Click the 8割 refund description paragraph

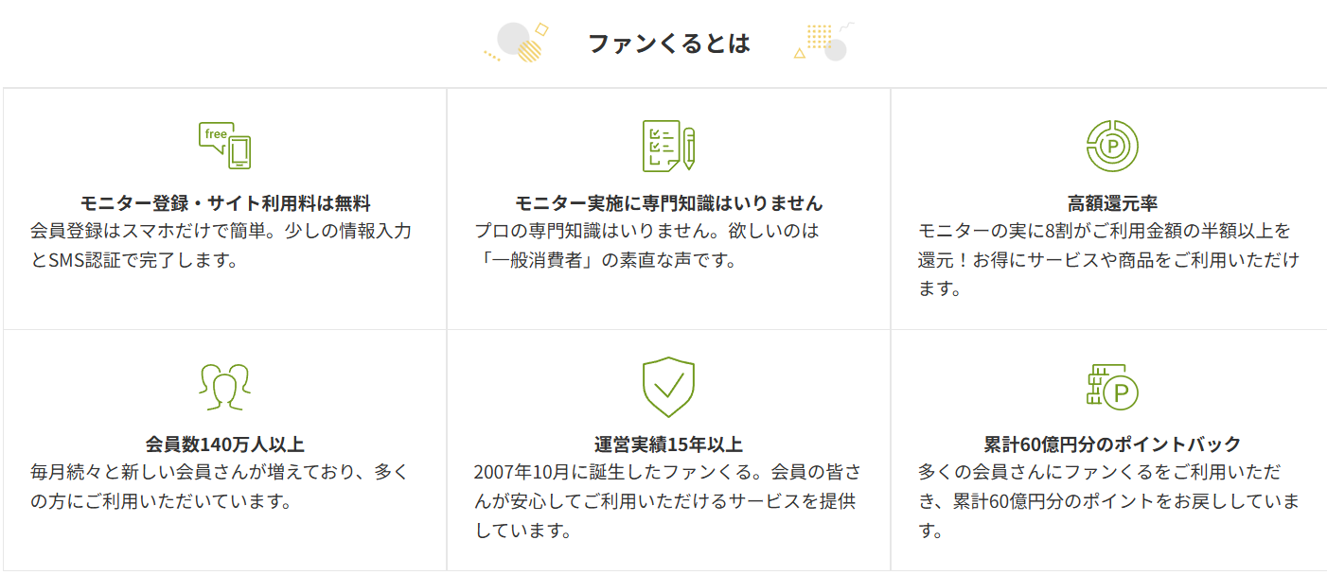tap(1107, 259)
